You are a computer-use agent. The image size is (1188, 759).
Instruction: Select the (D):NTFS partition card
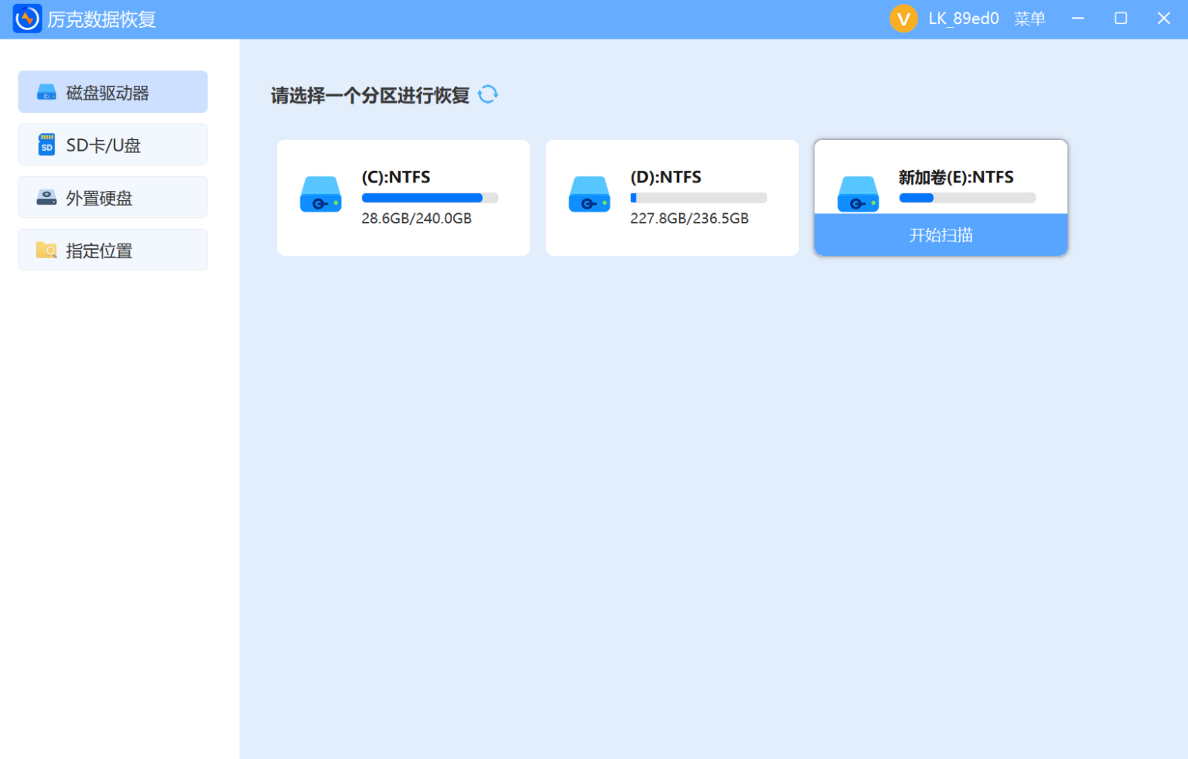[671, 197]
